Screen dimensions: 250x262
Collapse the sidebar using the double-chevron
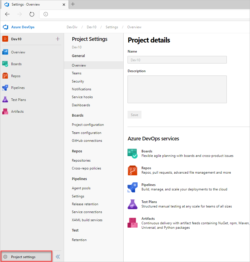click(58, 256)
